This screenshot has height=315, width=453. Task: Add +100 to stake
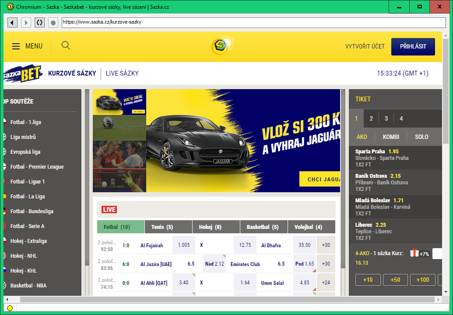(423, 280)
